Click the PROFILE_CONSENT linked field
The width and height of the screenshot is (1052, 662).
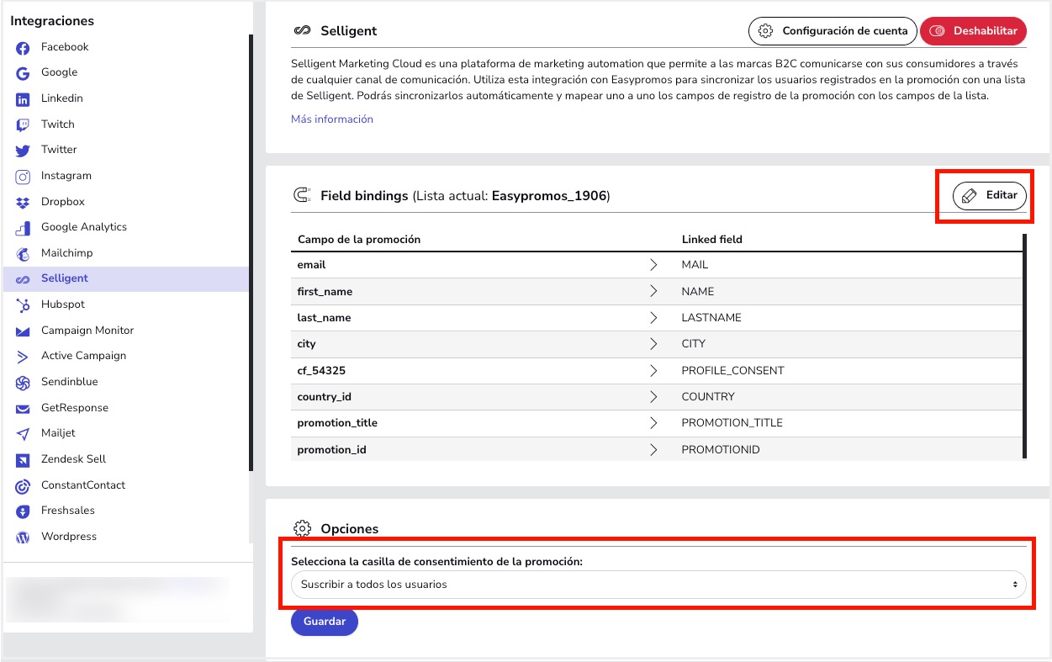coord(732,371)
